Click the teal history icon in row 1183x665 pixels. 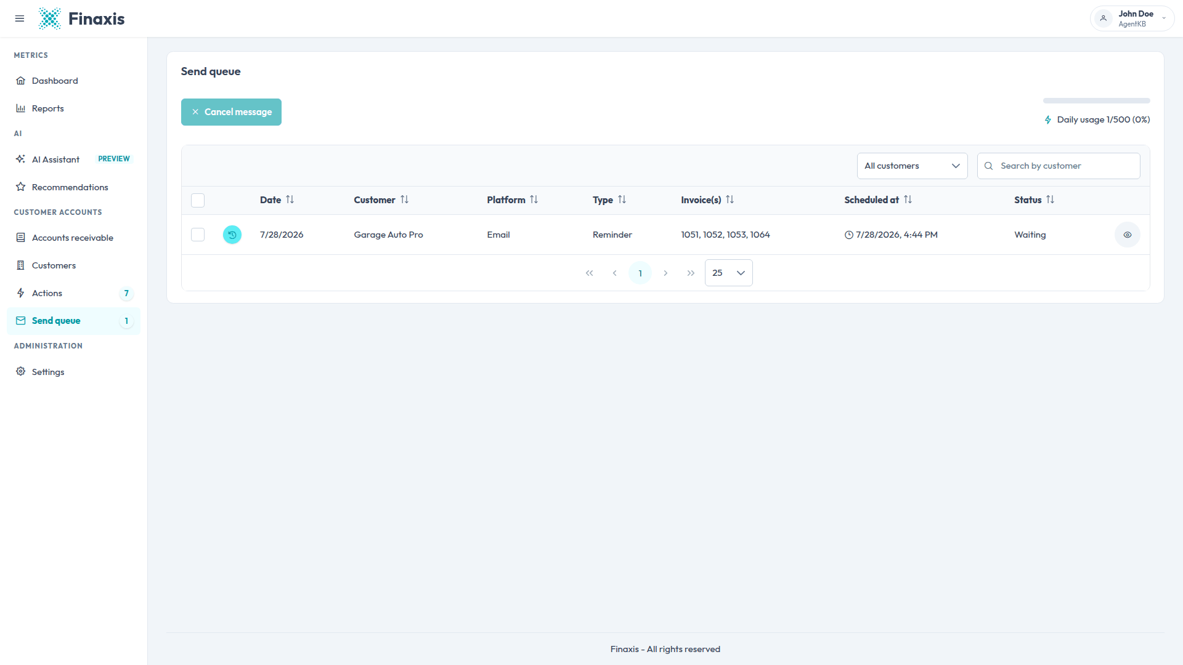(232, 235)
